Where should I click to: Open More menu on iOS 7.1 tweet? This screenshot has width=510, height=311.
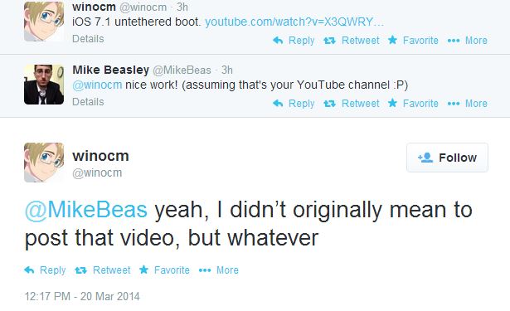click(x=468, y=41)
